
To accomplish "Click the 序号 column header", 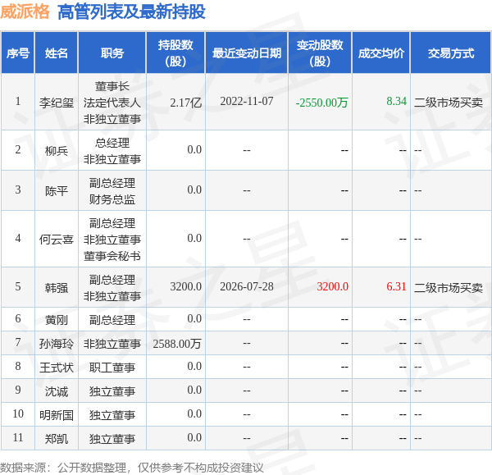I will point(18,53).
